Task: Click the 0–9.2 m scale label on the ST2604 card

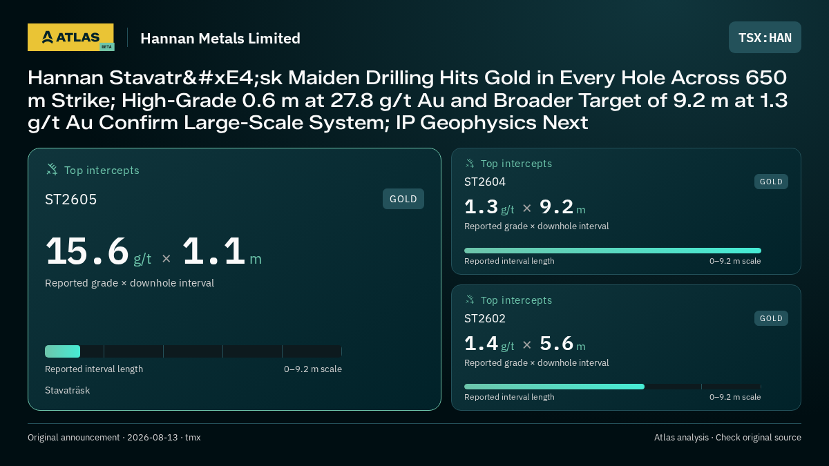Action: click(735, 261)
